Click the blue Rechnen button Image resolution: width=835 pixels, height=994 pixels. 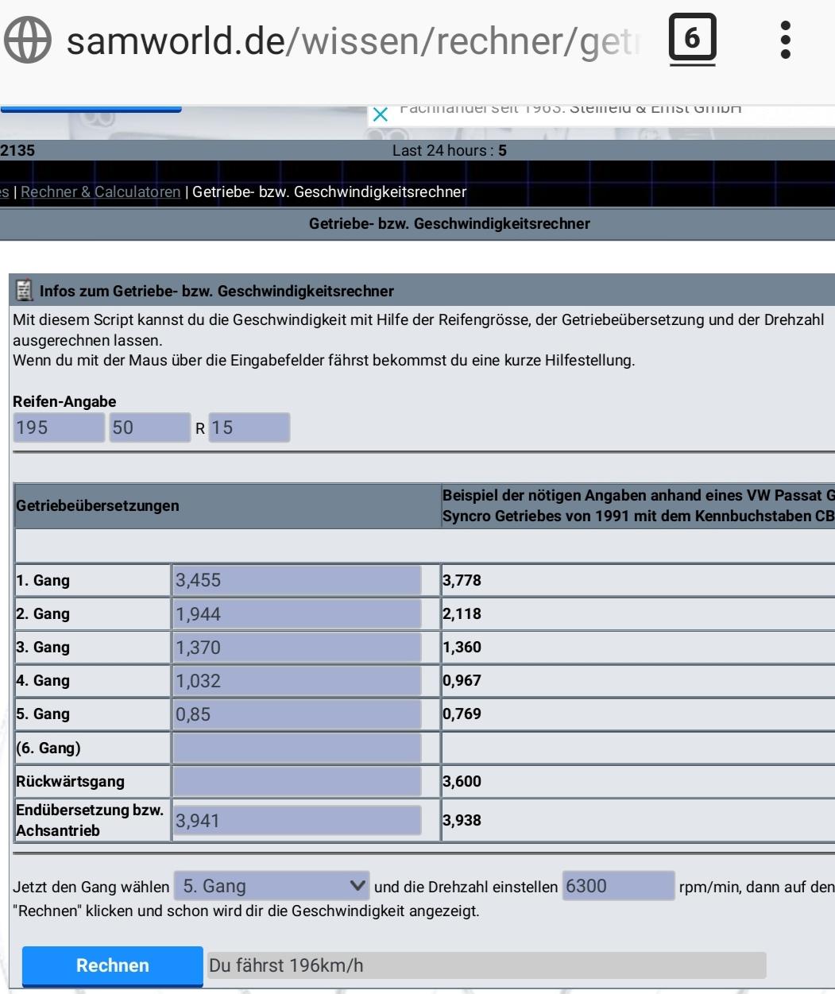[113, 965]
